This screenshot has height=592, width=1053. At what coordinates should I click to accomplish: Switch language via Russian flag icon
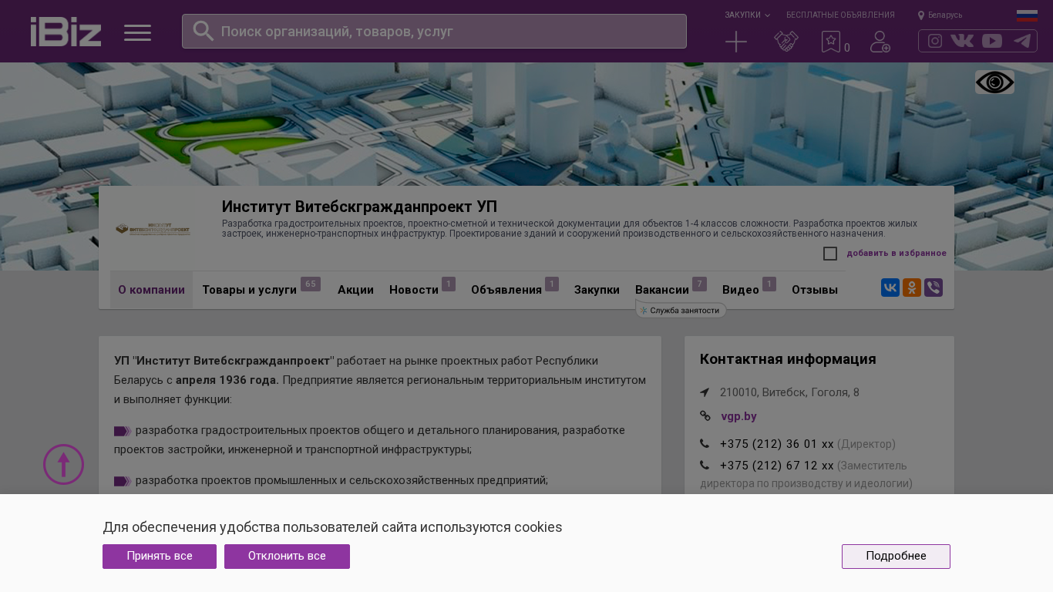tap(1027, 15)
